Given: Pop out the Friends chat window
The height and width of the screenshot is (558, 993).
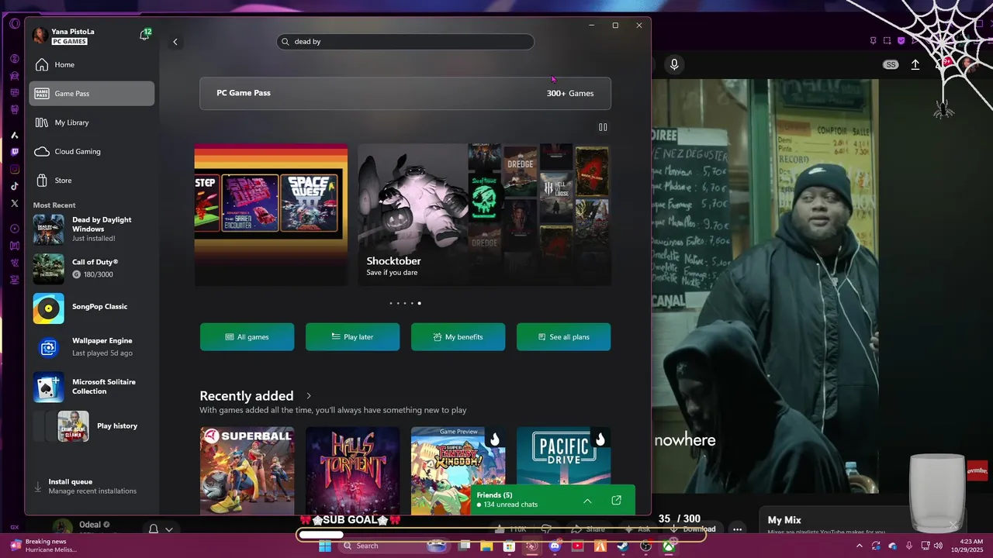Looking at the screenshot, I should click(x=616, y=501).
